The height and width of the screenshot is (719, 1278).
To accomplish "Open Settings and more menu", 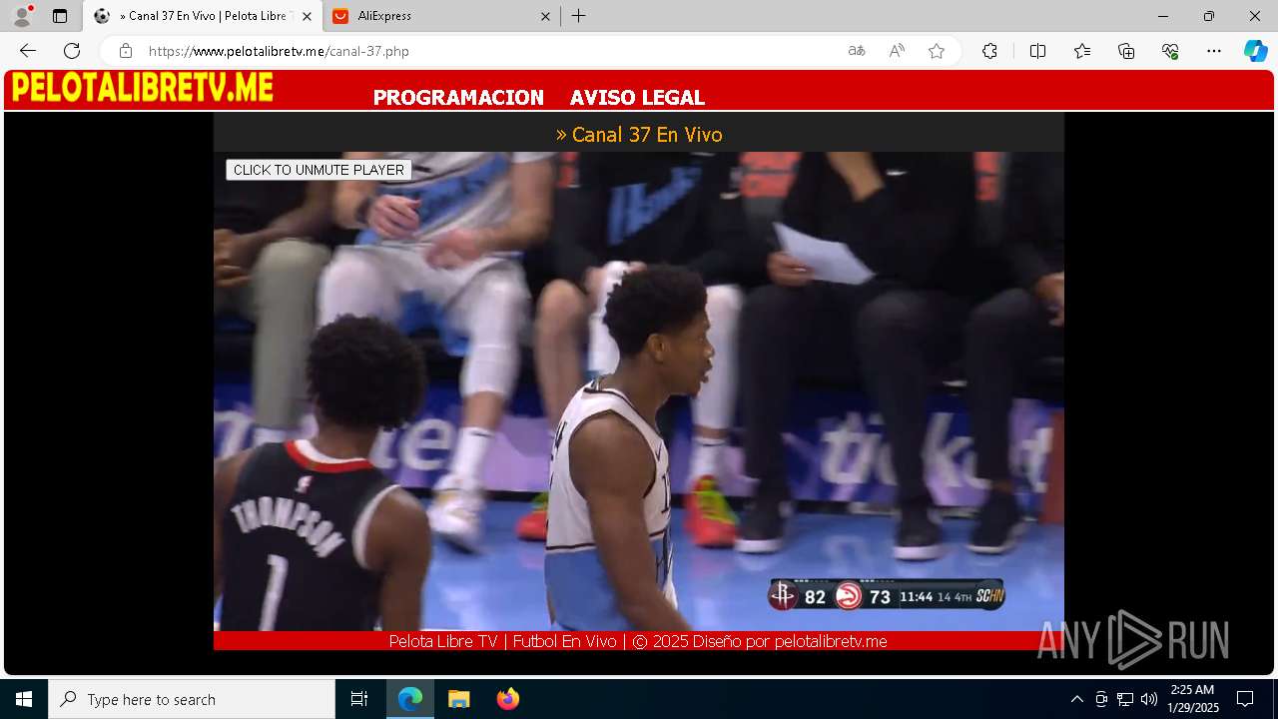I will click(x=1214, y=51).
